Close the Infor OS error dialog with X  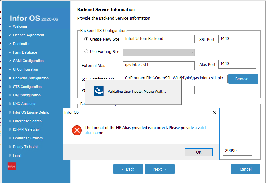pyautogui.click(x=214, y=112)
